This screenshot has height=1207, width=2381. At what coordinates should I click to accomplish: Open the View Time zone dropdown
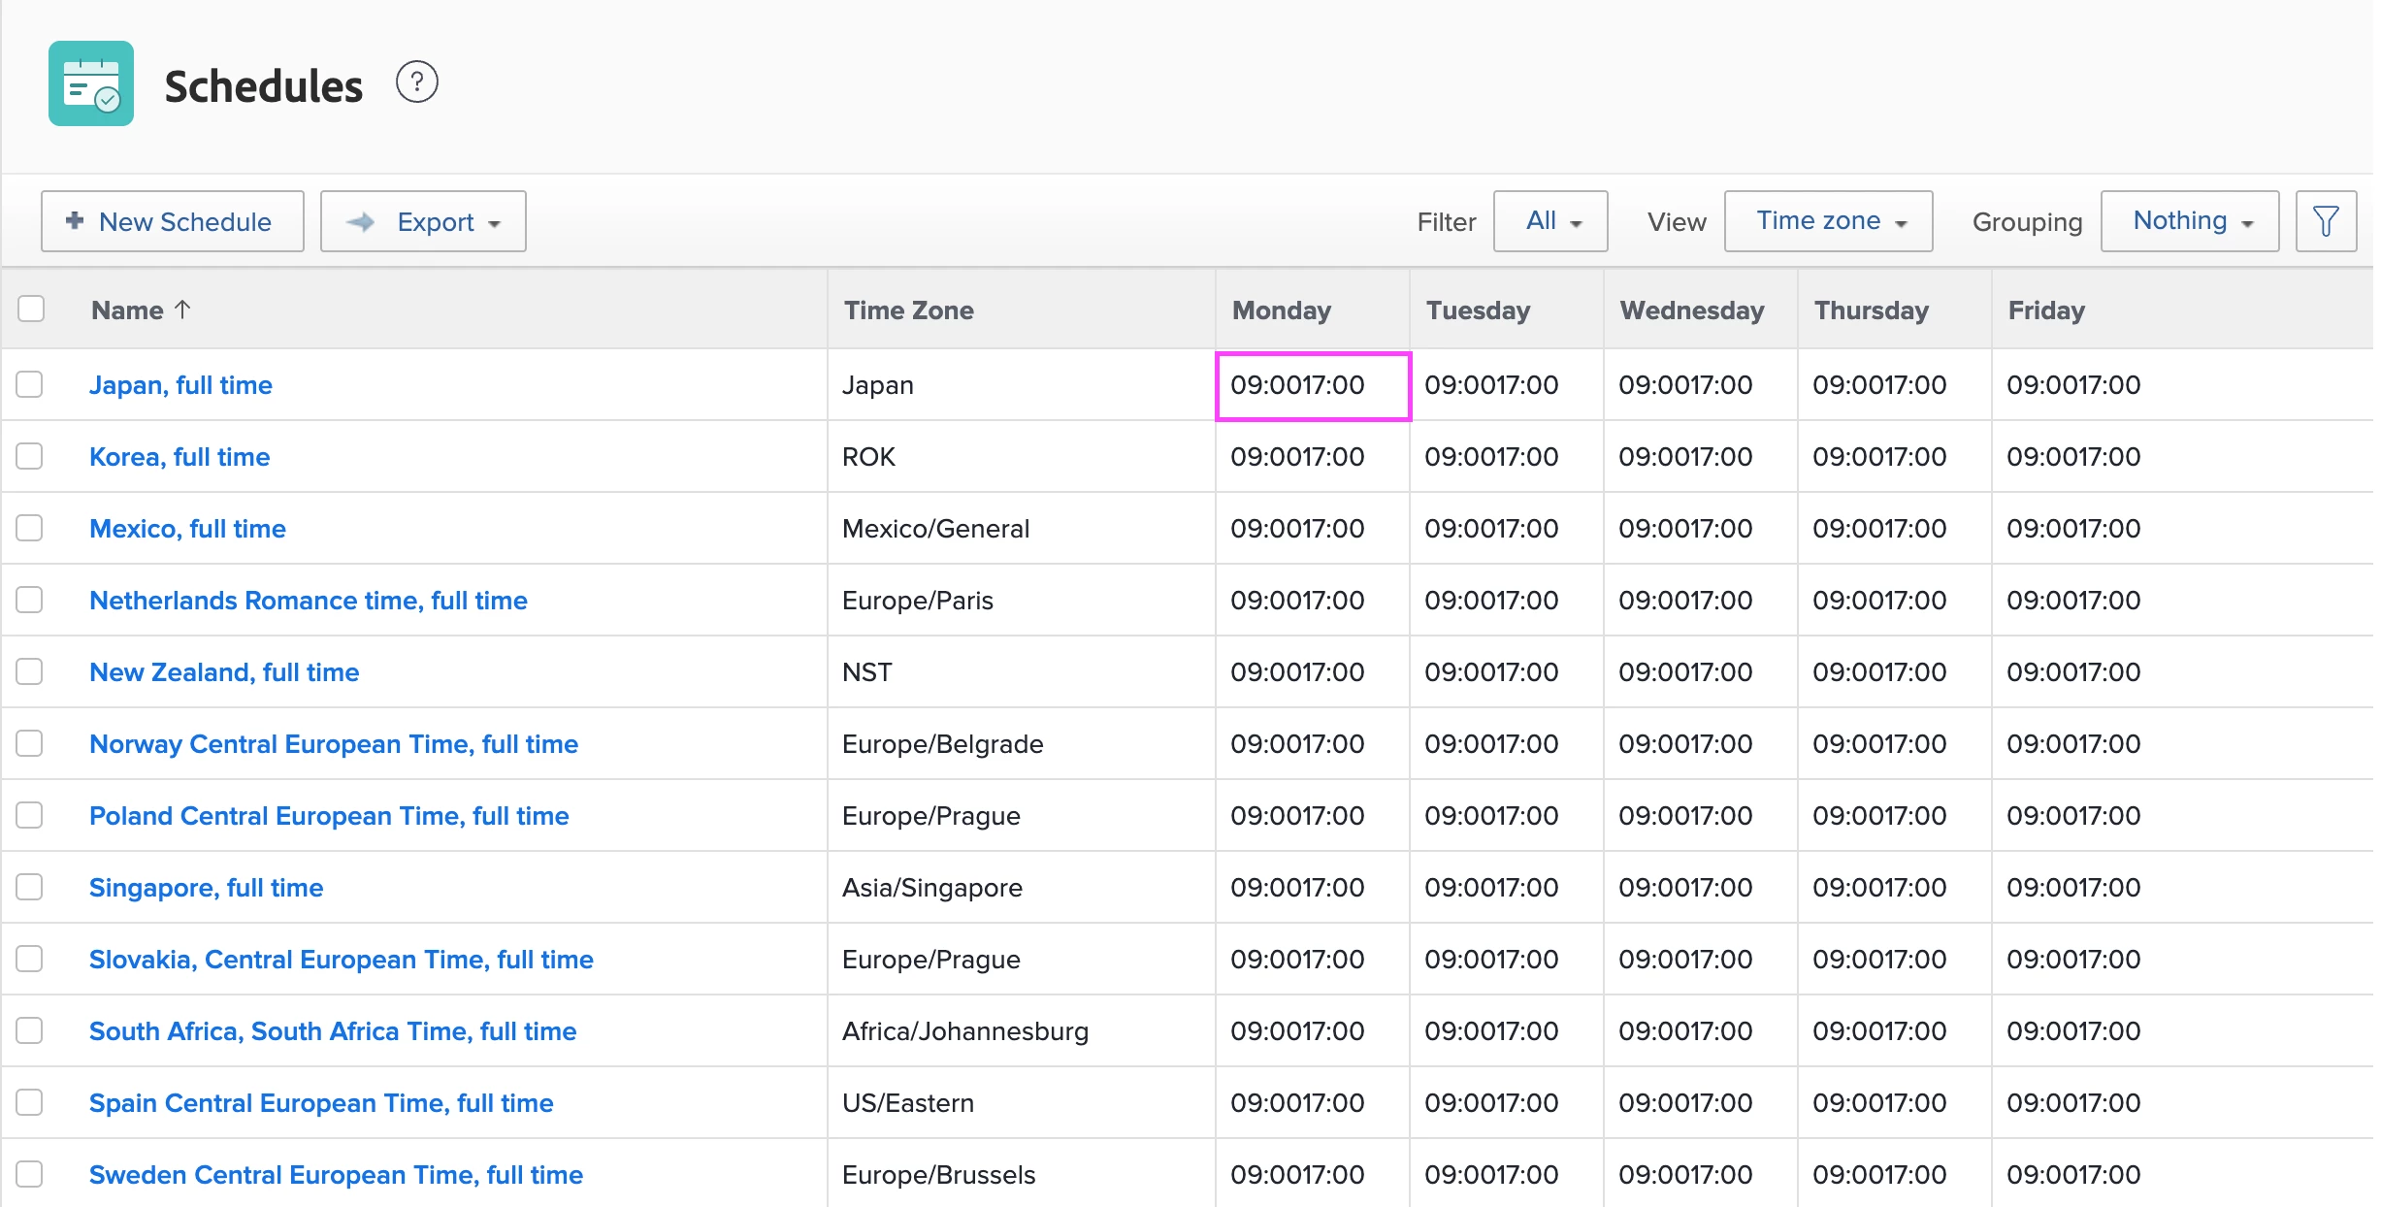tap(1828, 221)
